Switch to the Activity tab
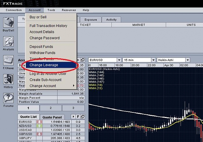The width and height of the screenshot is (203, 142). click(x=111, y=19)
